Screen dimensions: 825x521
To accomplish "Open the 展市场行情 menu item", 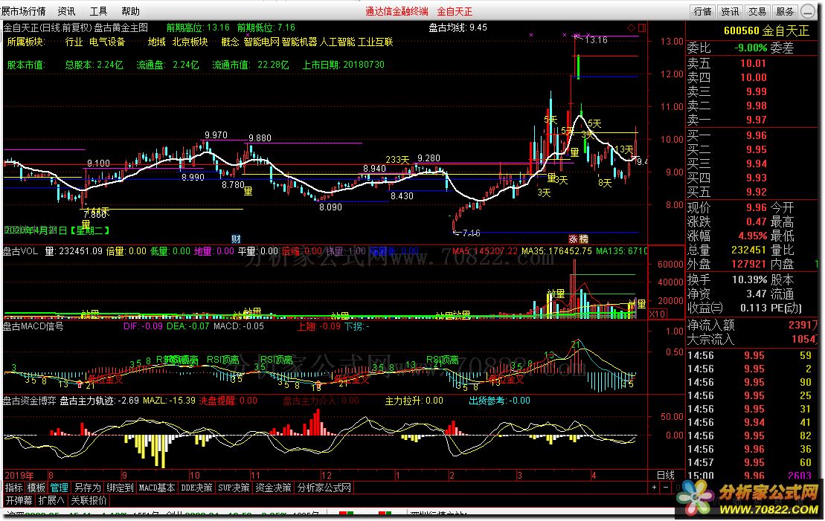I will 23,11.
